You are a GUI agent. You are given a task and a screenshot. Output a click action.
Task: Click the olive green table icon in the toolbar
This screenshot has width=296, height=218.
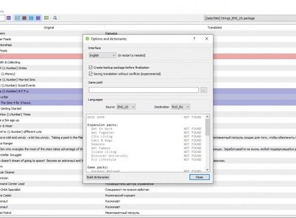click(x=46, y=18)
